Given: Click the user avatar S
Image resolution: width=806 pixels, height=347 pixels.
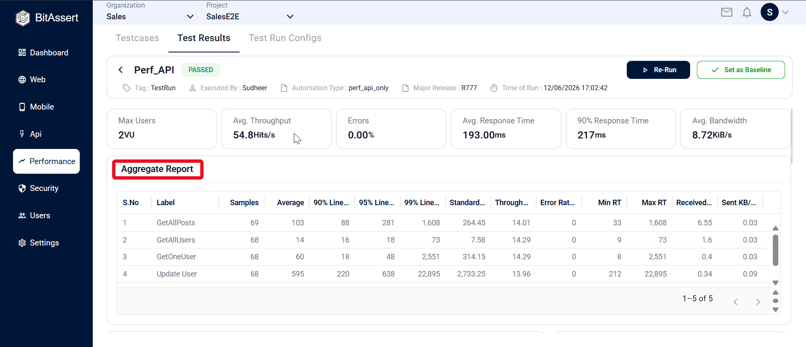Looking at the screenshot, I should click(x=769, y=12).
